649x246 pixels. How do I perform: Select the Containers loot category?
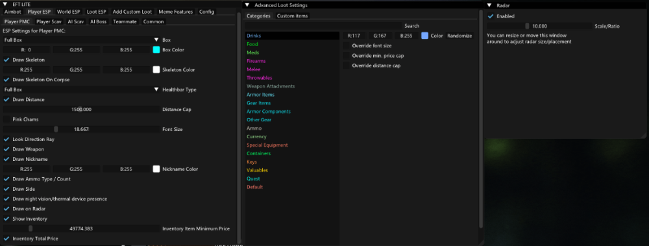292,153
